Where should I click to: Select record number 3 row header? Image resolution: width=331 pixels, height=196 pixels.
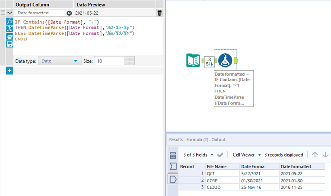192,187
